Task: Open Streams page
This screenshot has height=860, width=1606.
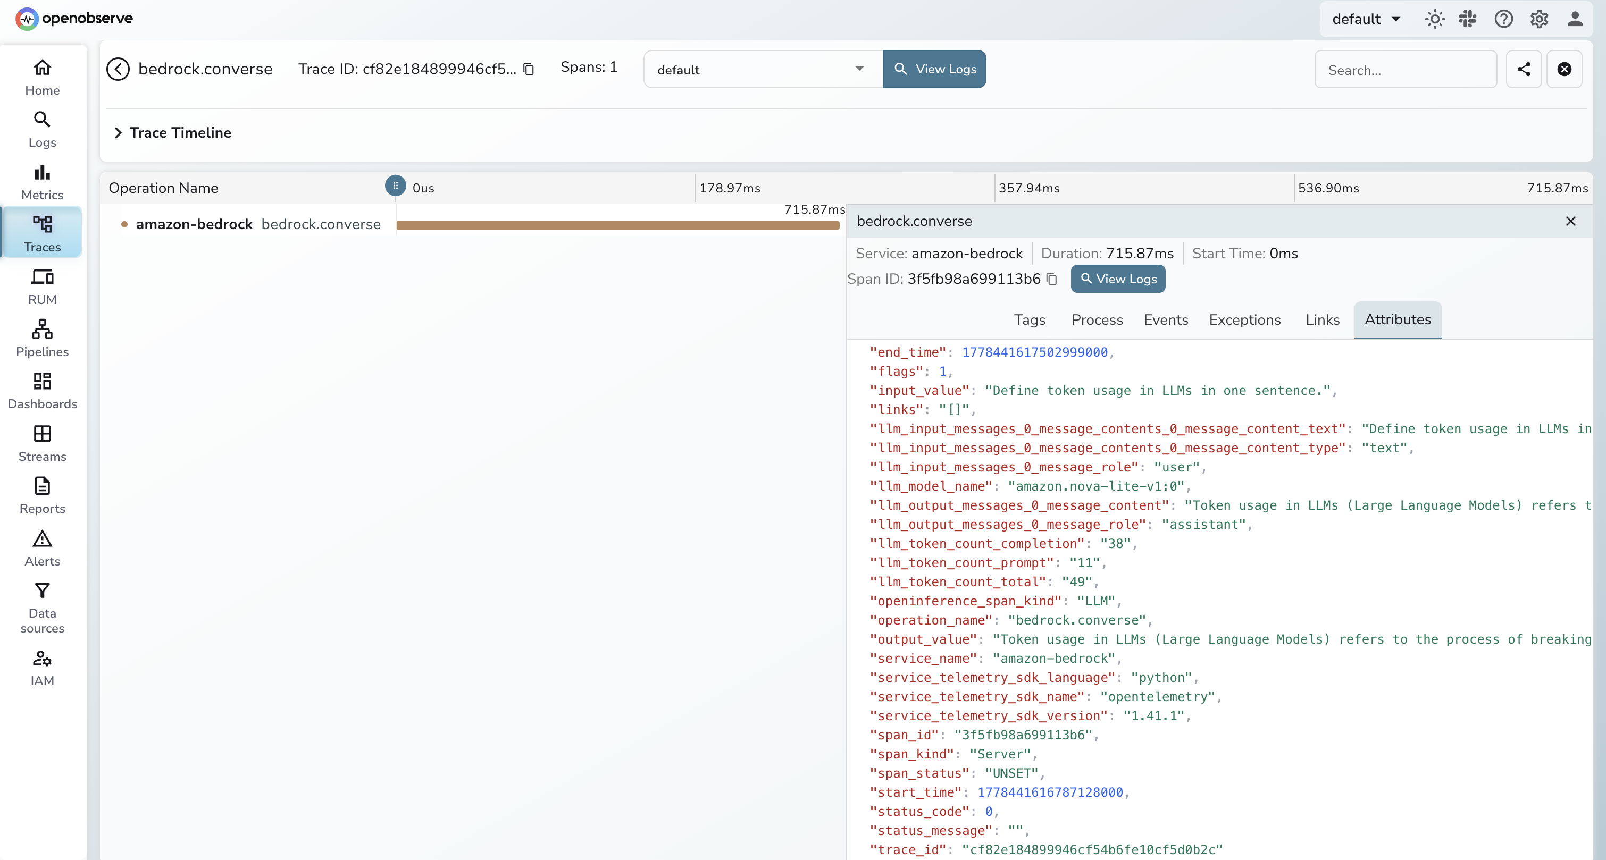Action: tap(43, 444)
